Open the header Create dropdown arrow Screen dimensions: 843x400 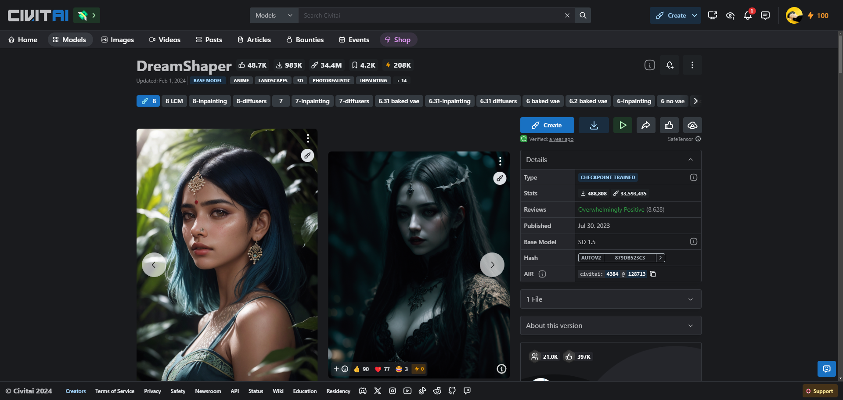(695, 15)
